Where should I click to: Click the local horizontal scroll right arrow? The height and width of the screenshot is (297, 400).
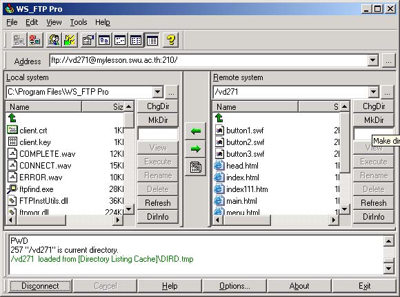(x=118, y=220)
